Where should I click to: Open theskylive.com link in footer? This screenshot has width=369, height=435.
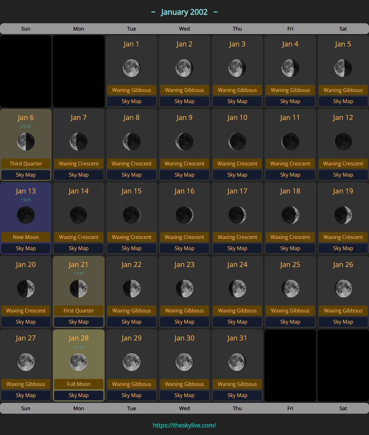[184, 425]
